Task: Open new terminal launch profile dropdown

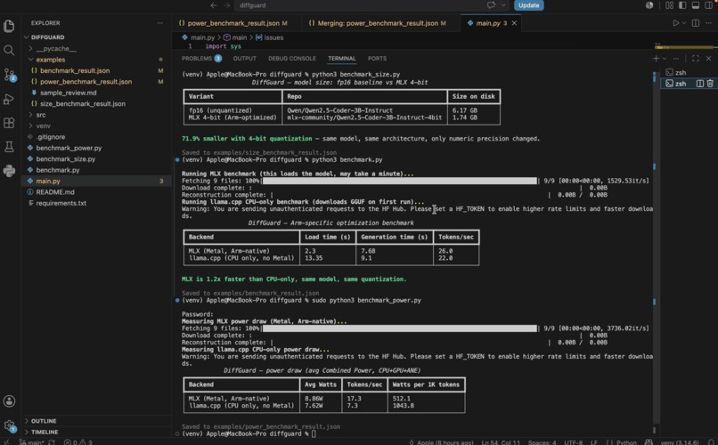Action: coord(665,59)
